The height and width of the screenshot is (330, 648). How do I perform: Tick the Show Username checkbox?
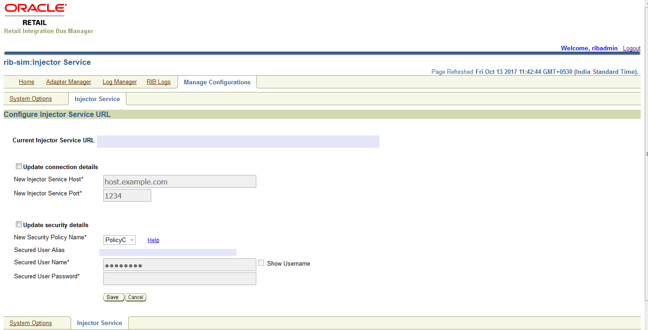click(x=261, y=263)
